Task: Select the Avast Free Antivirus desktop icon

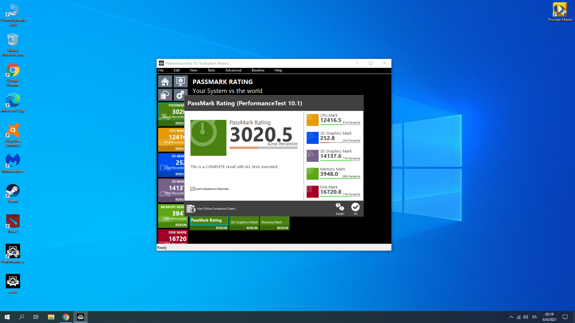Action: point(13,135)
